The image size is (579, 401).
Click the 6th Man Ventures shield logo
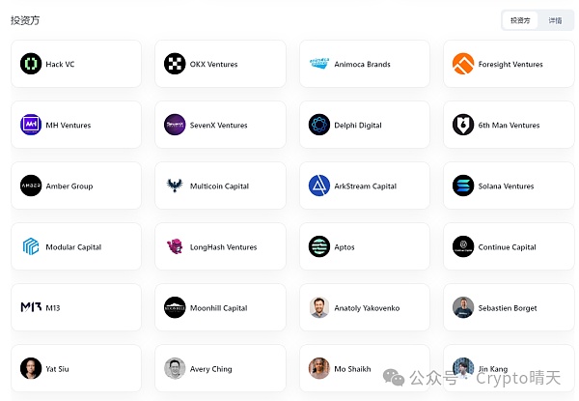pyautogui.click(x=463, y=125)
